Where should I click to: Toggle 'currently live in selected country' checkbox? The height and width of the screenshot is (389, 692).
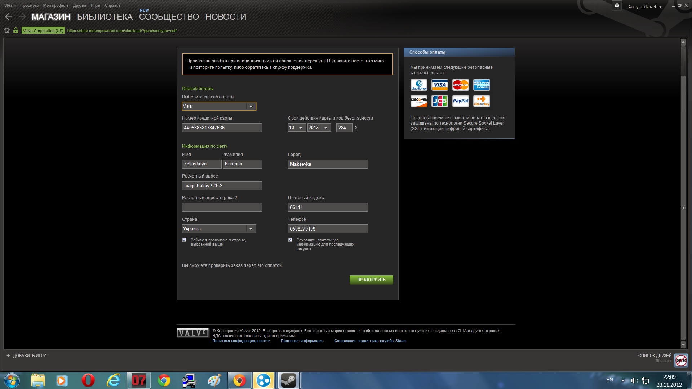tap(185, 240)
